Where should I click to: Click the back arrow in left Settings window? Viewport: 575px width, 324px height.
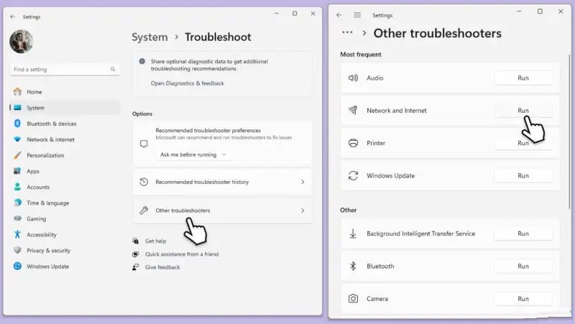13,17
